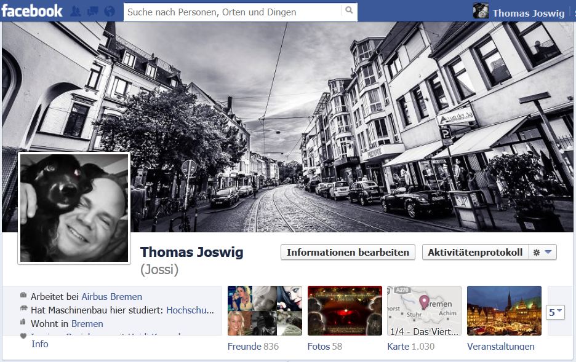Click the nickname text (Jossi)
Image resolution: width=576 pixels, height=362 pixels.
tap(159, 270)
